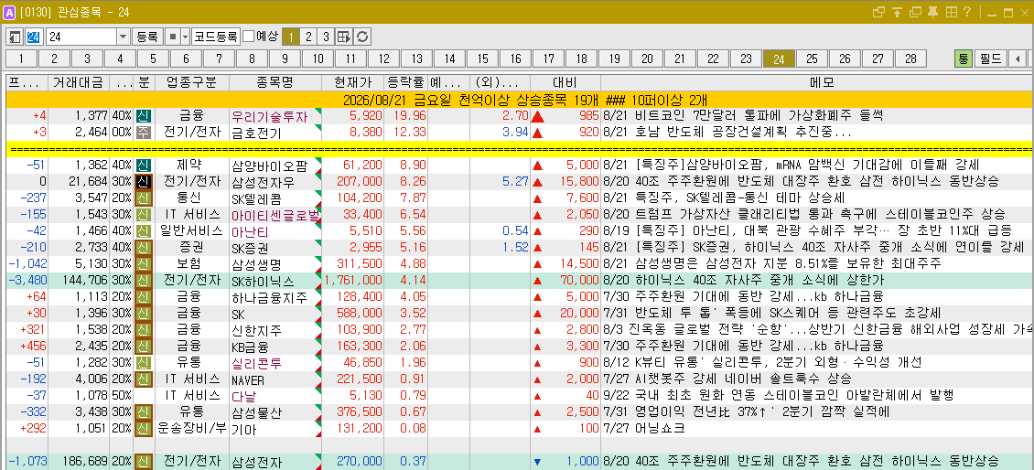Switch to watchlist tab 1
The height and width of the screenshot is (470, 1034).
click(22, 59)
